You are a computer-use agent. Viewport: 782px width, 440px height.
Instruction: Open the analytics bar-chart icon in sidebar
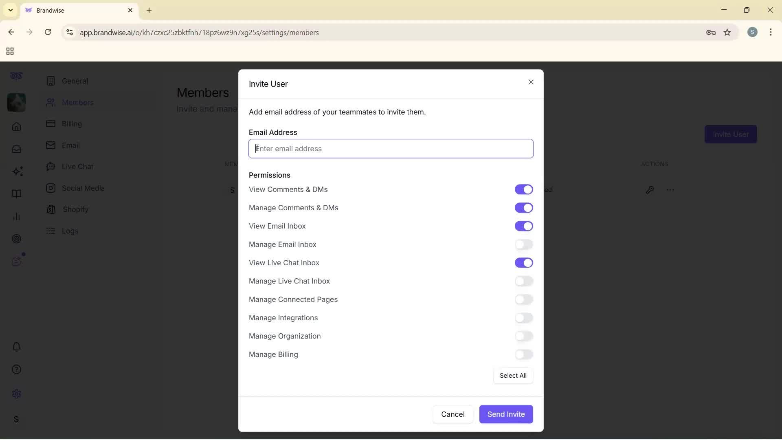(16, 216)
